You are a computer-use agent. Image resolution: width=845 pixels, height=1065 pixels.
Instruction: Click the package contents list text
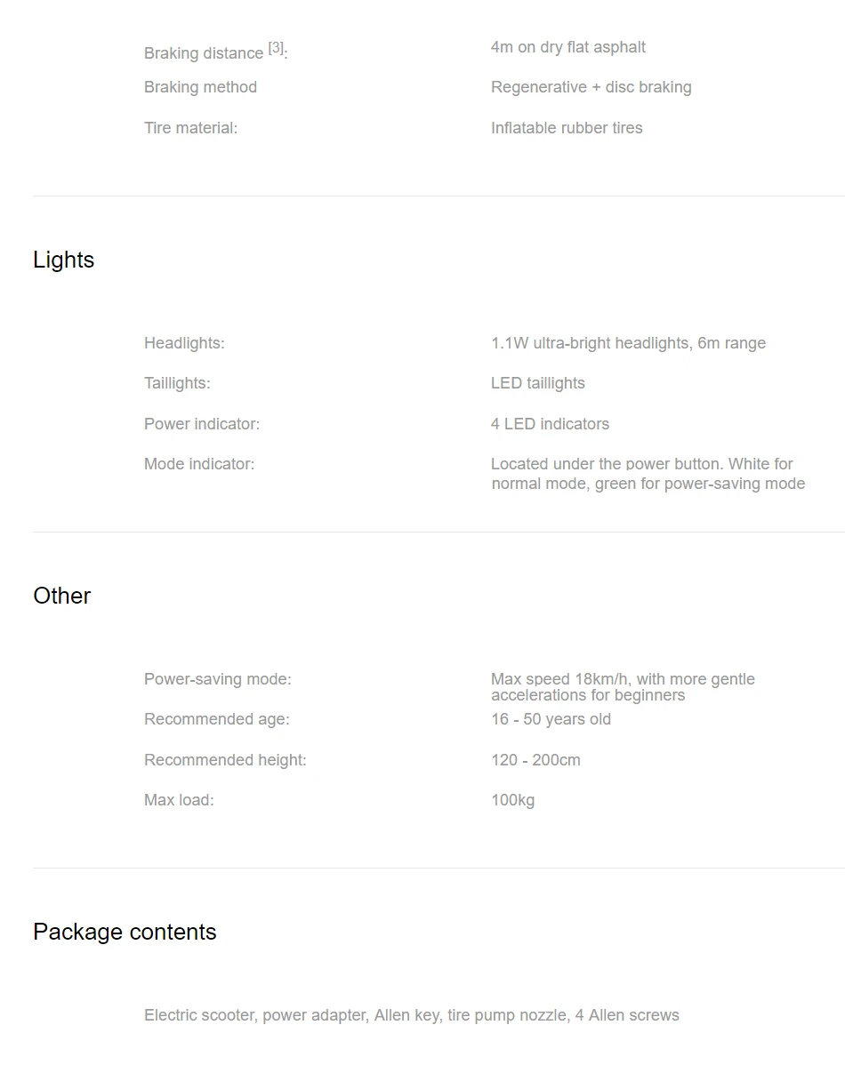[x=411, y=1015]
